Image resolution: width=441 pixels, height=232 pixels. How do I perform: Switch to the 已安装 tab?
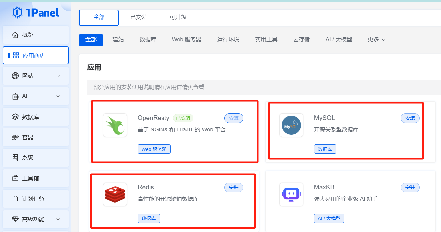tap(138, 17)
